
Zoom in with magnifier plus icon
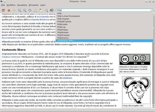[19, 10]
